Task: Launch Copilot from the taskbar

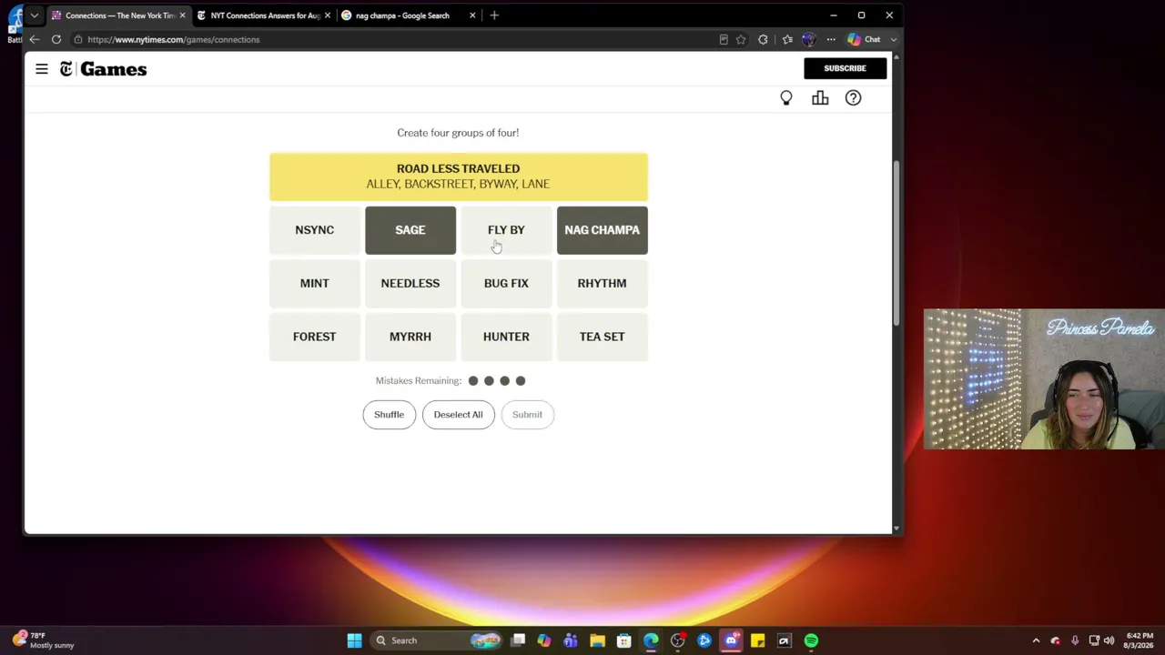Action: tap(543, 640)
